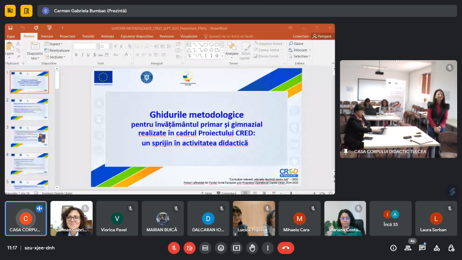Open the chat panel
The height and width of the screenshot is (260, 462).
[422, 248]
